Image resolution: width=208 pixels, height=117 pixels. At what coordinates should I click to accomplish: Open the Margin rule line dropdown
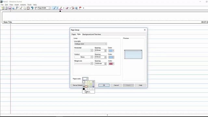coord(84,64)
